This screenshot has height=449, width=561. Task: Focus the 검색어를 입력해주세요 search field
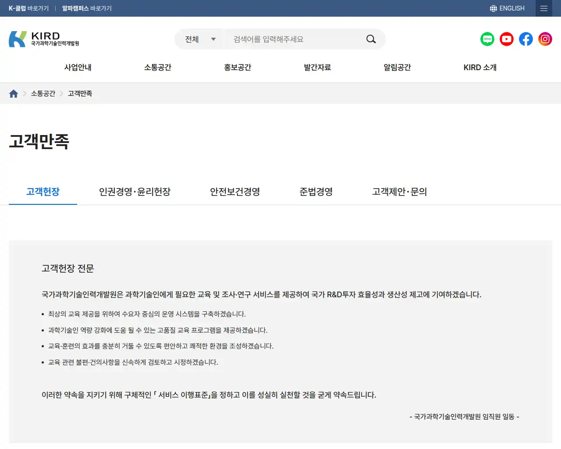tap(294, 39)
